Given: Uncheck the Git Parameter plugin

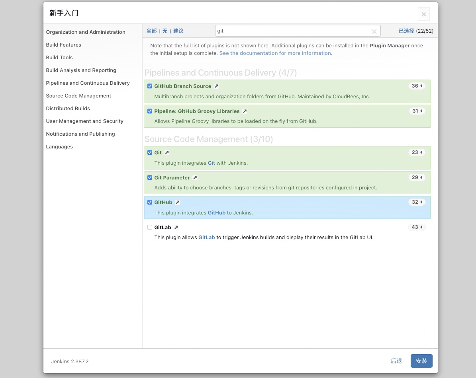Looking at the screenshot, I should point(150,177).
